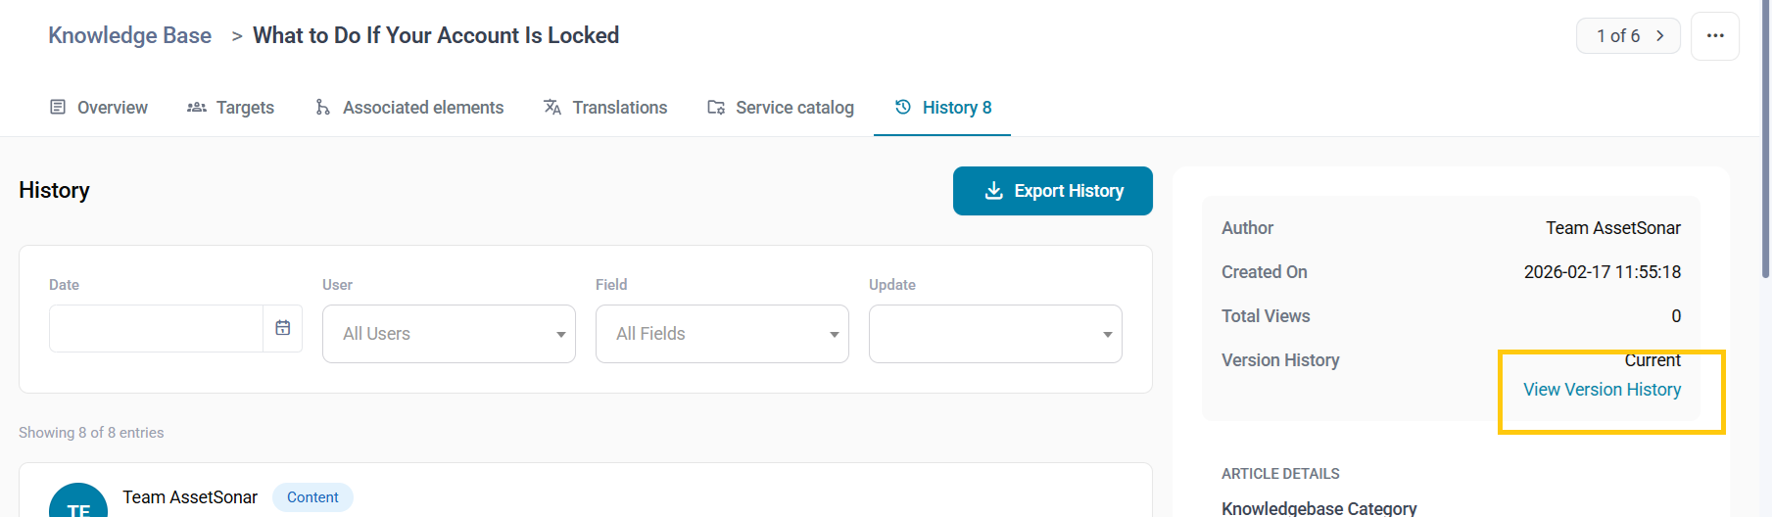Viewport: 1772px width, 517px height.
Task: Switch to the Translations tab
Action: click(x=619, y=108)
